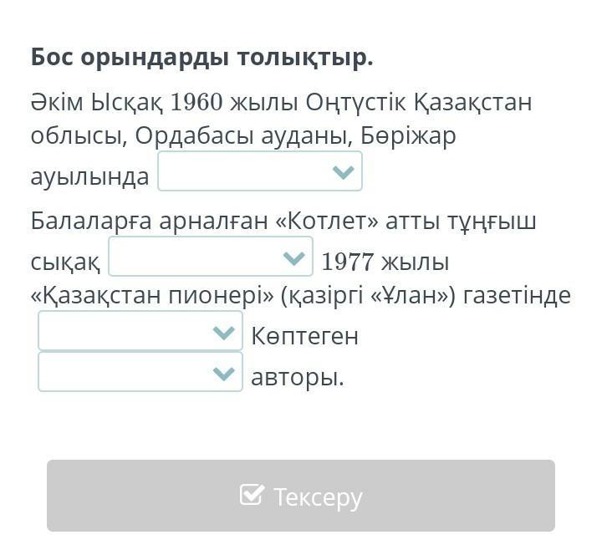The width and height of the screenshot is (602, 545).
Task: Click the text "Ордабасы ауданы"
Action: pyautogui.click(x=235, y=136)
